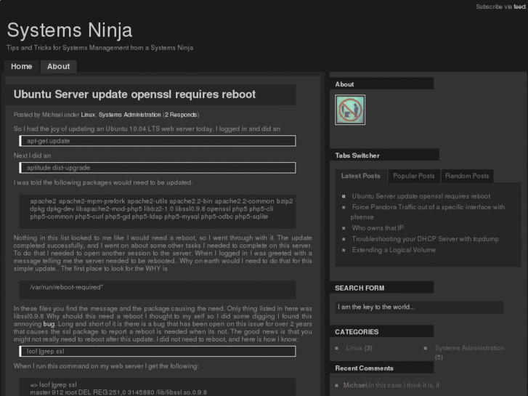Open Who owns that IP post
This screenshot has height=396, width=528.
point(377,228)
